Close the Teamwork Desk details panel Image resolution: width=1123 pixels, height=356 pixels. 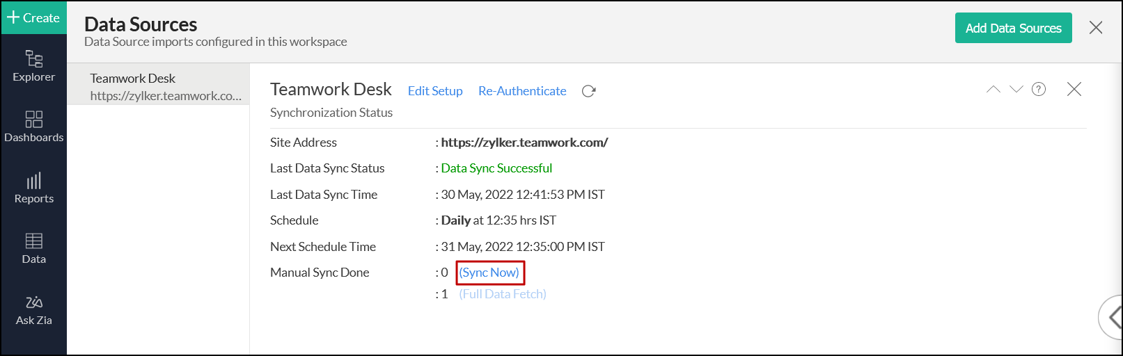point(1074,89)
